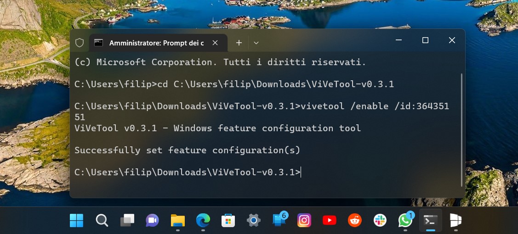The height and width of the screenshot is (234, 518).
Task: Click the Microsoft Corporation copyright line
Action: point(220,62)
